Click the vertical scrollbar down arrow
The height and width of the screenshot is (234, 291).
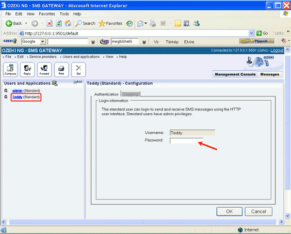pos(288,216)
